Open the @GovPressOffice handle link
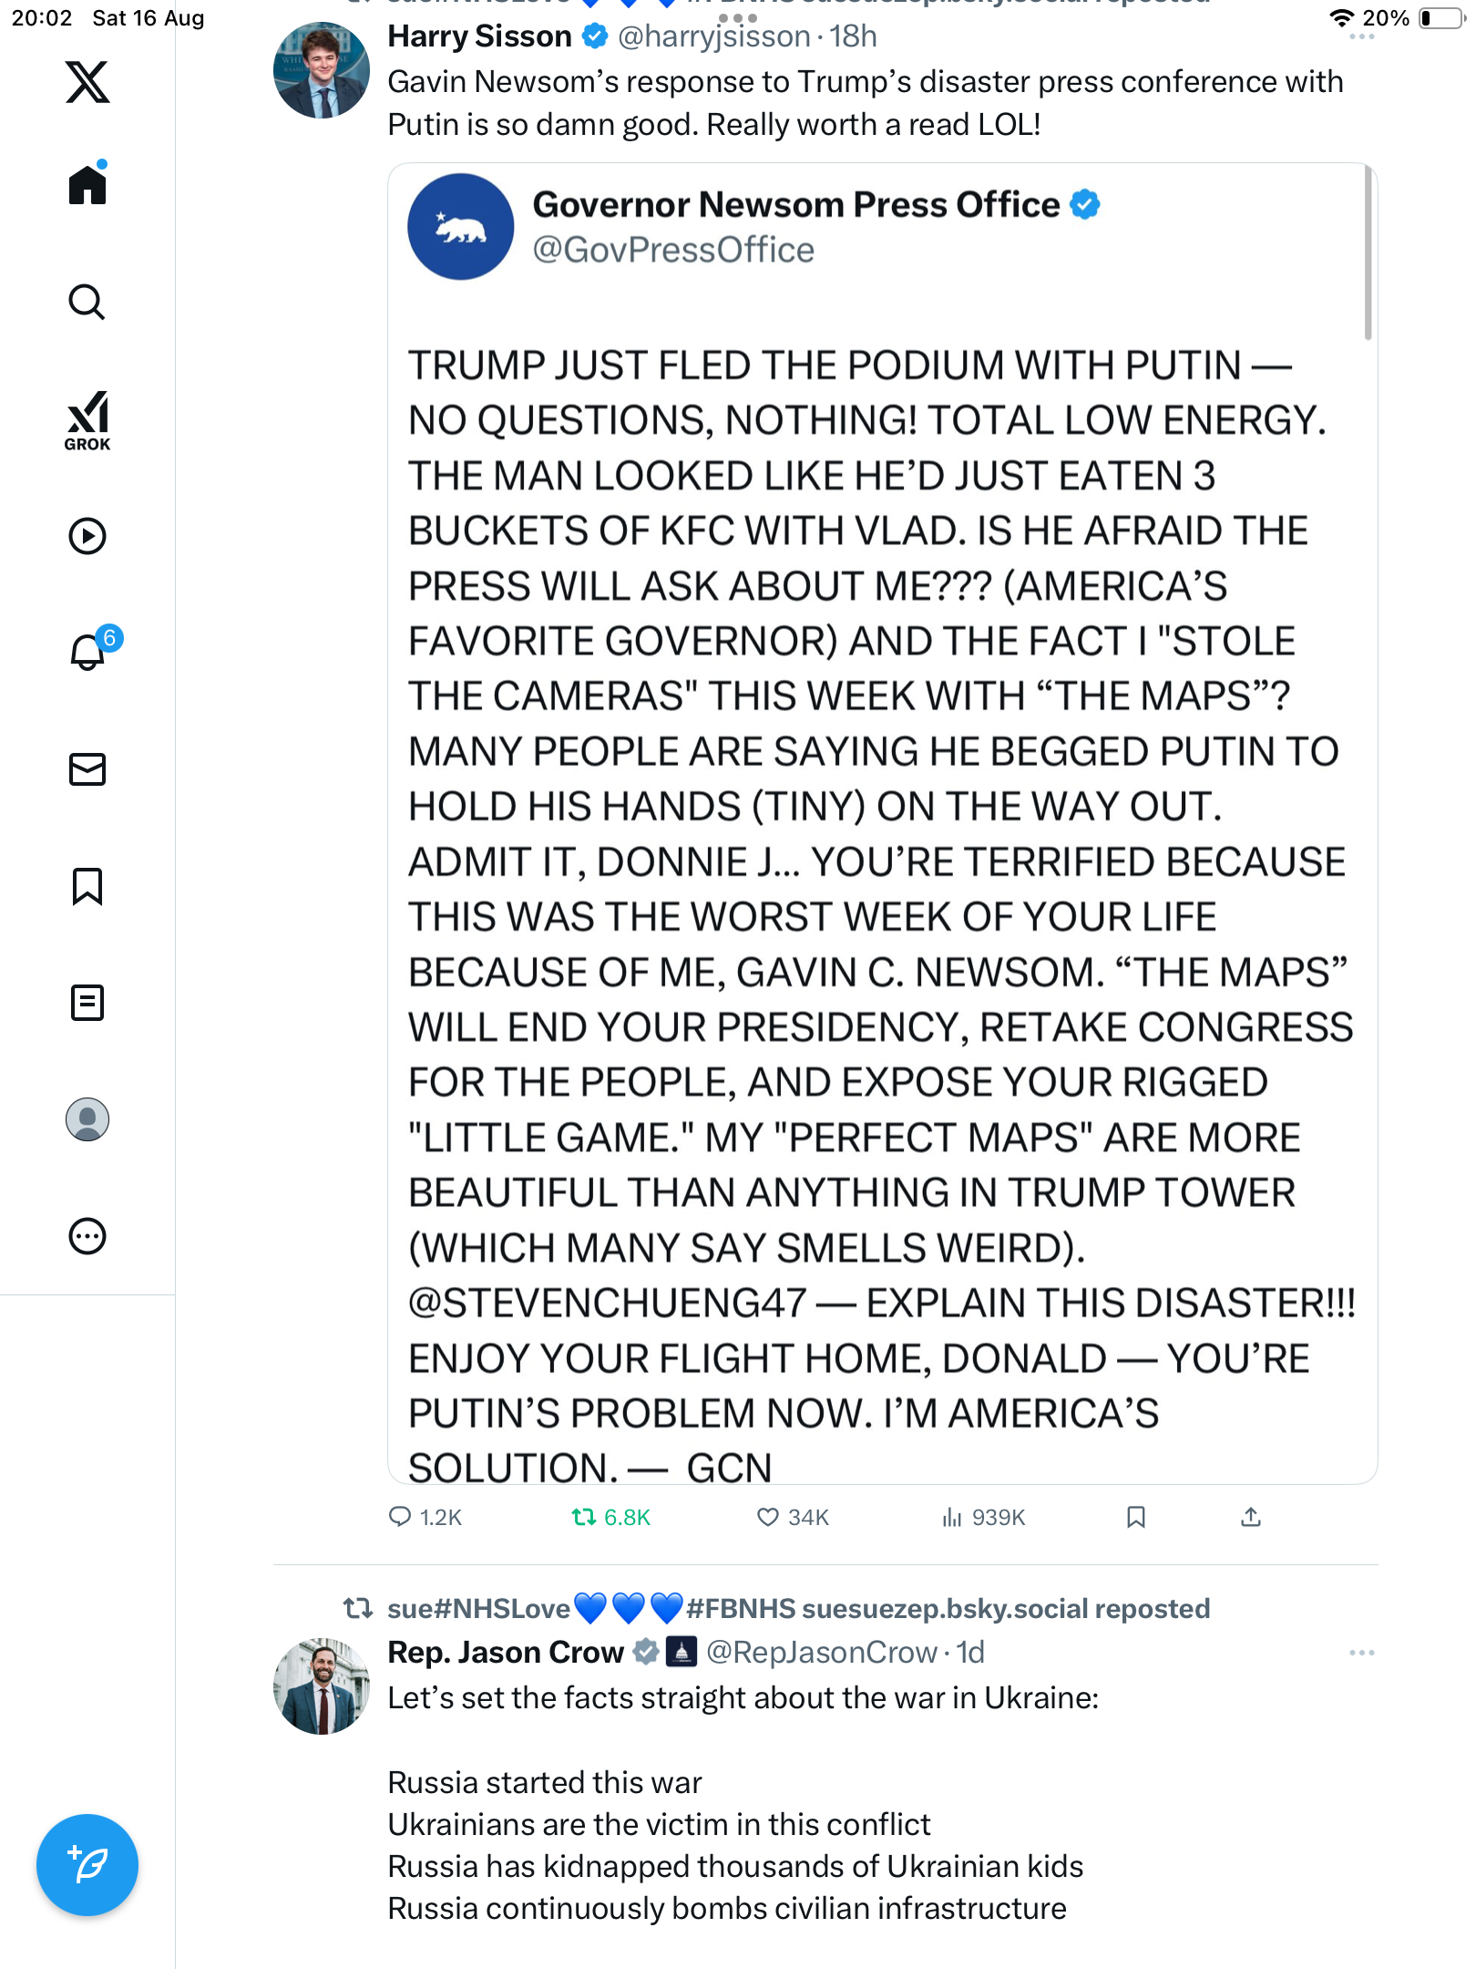 (673, 250)
